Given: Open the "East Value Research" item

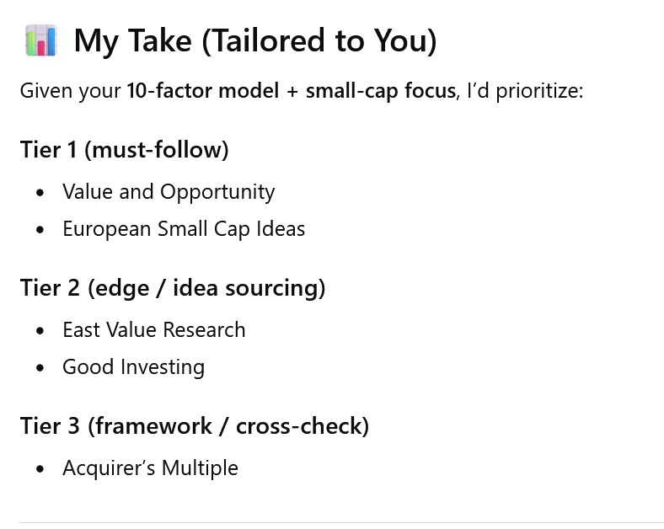Looking at the screenshot, I should pyautogui.click(x=154, y=329).
